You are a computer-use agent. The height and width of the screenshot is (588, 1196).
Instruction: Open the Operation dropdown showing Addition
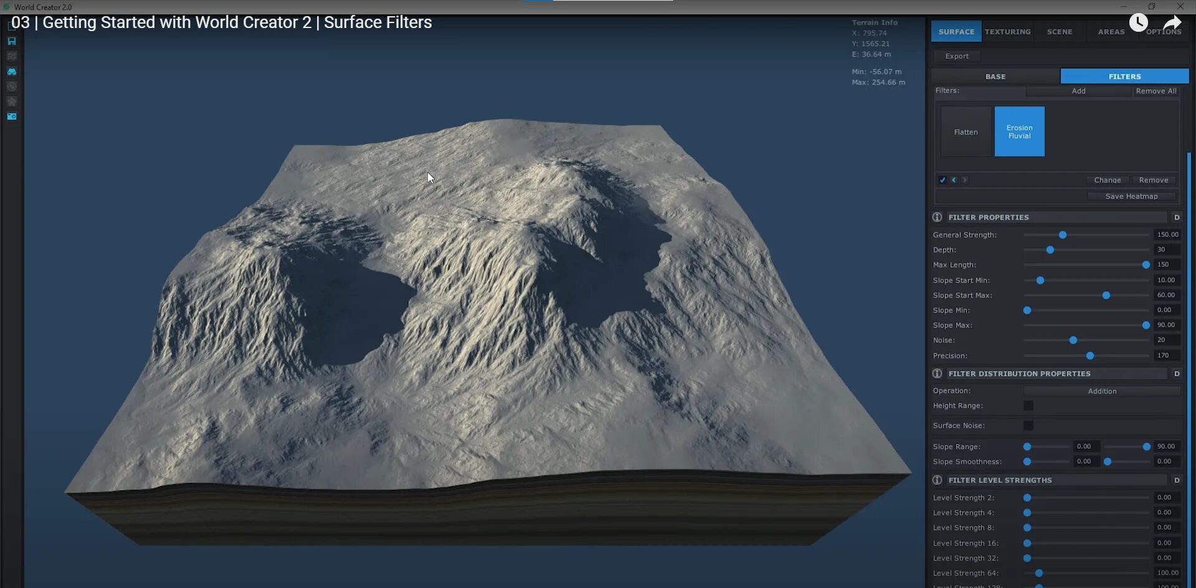(x=1103, y=391)
